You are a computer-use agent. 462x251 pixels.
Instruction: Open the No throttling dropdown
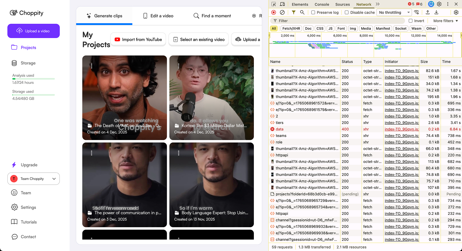394,12
